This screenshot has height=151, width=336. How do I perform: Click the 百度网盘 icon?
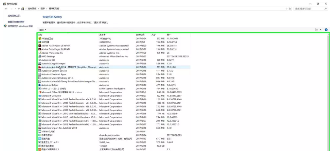click(x=40, y=139)
